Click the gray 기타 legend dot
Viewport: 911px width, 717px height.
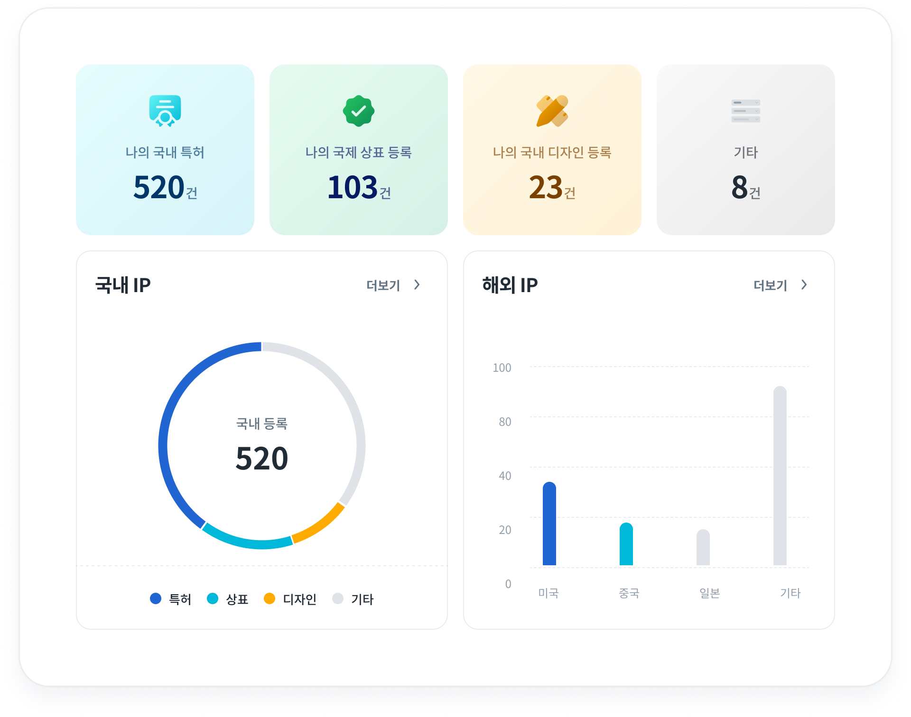pos(338,598)
